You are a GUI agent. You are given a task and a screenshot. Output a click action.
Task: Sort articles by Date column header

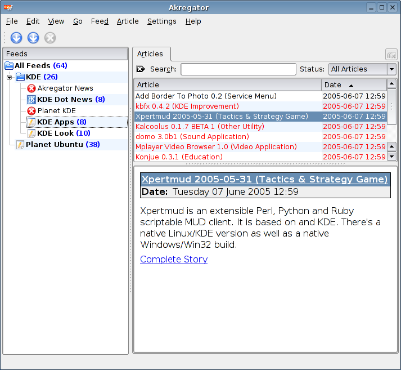point(354,84)
